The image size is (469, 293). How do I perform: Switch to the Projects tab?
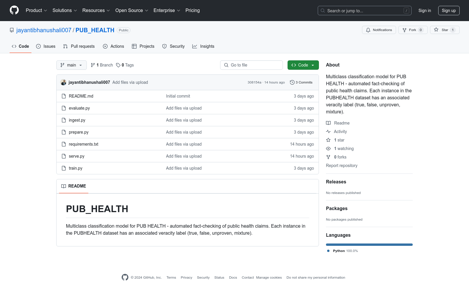pos(143,46)
